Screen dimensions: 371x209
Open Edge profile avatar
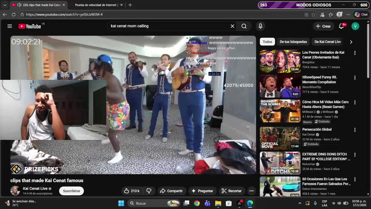[x=339, y=15]
